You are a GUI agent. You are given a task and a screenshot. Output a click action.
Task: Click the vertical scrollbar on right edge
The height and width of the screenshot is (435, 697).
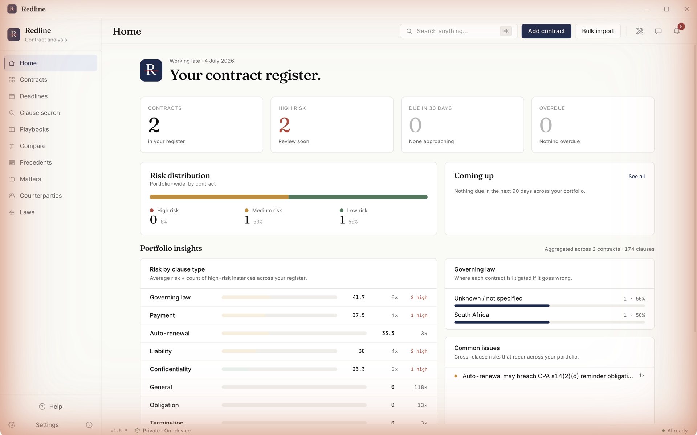click(695, 188)
